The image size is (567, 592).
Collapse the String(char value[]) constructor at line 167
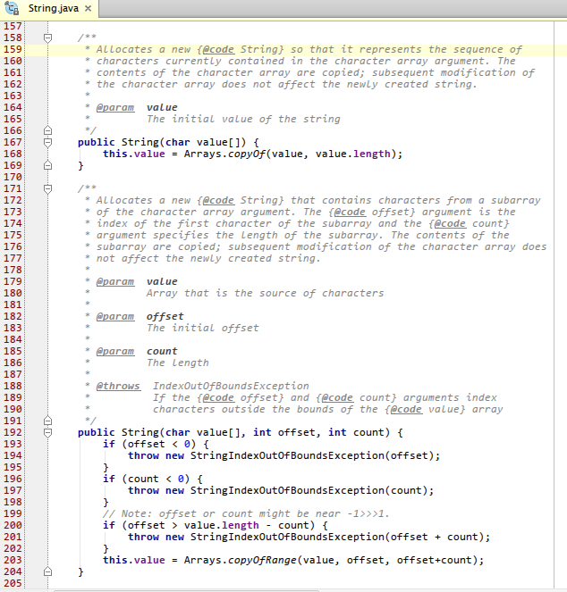click(x=47, y=142)
